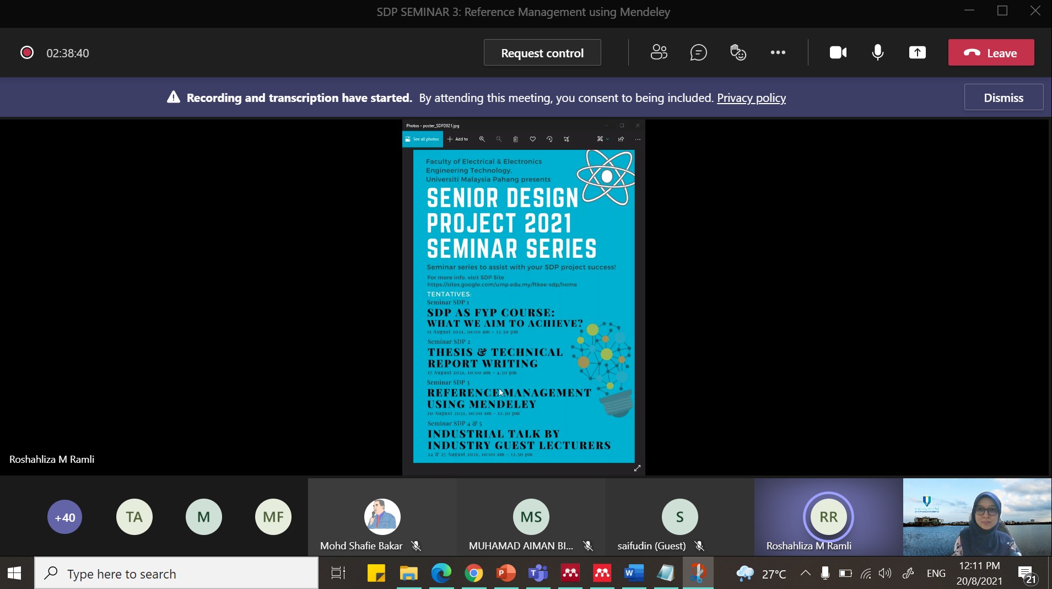Show the +40 more participants
The width and height of the screenshot is (1052, 589).
point(65,517)
